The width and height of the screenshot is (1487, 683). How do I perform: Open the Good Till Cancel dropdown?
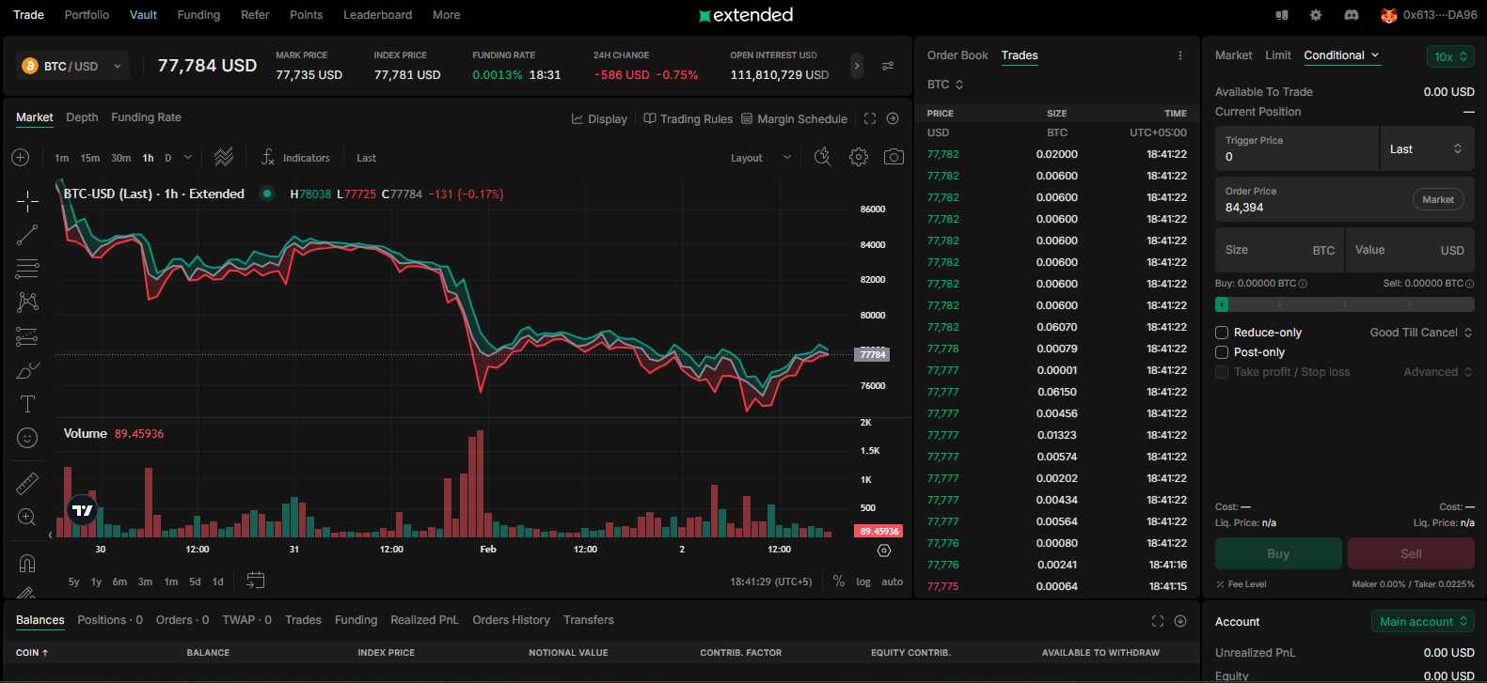[x=1420, y=333]
